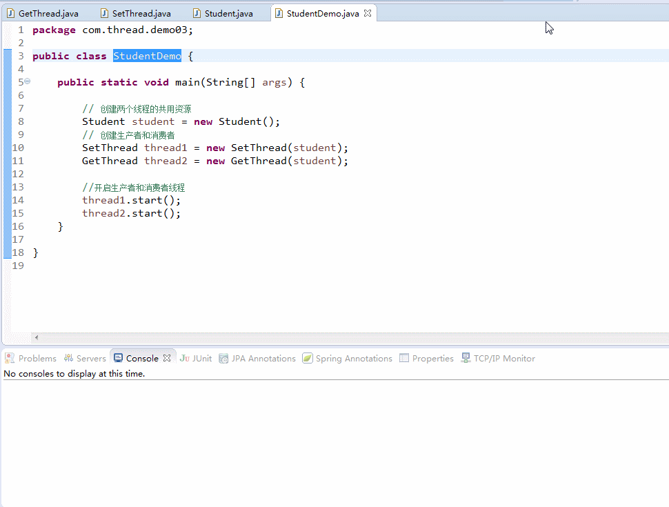
Task: Click the comment on line 9
Action: pos(128,135)
